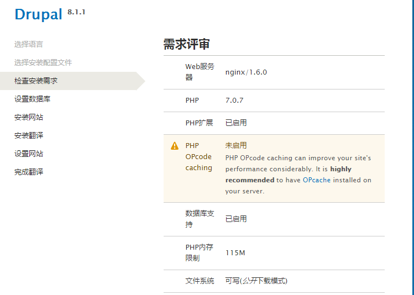The height and width of the screenshot is (295, 414).
Task: Click the 需求评审 page heading
Action: pos(186,45)
